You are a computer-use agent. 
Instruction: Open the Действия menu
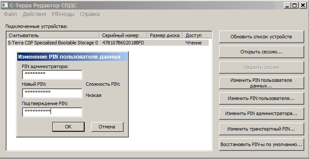pos(34,14)
